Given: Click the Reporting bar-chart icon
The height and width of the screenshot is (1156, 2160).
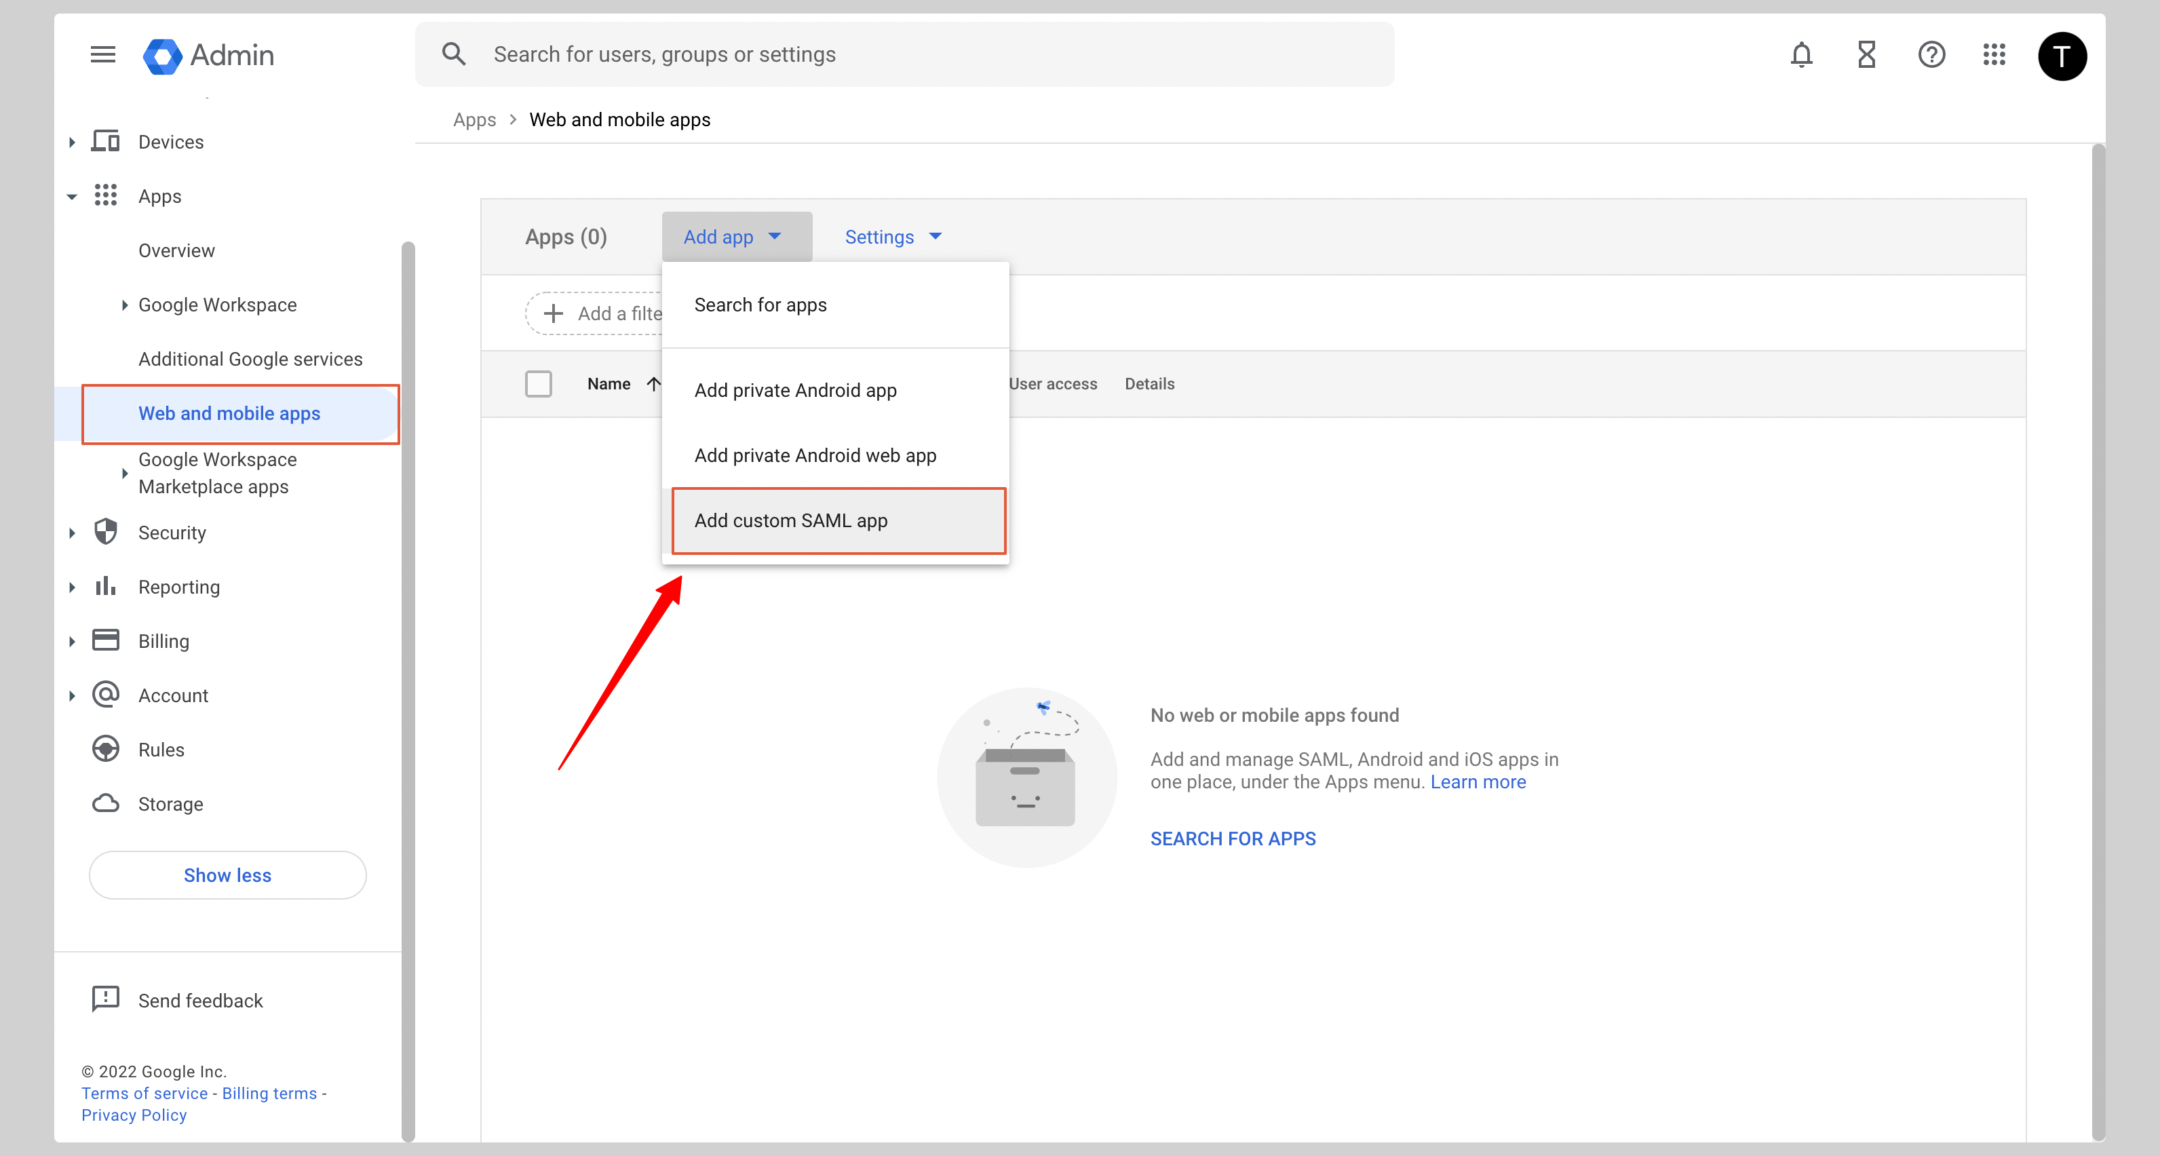Looking at the screenshot, I should tap(105, 587).
